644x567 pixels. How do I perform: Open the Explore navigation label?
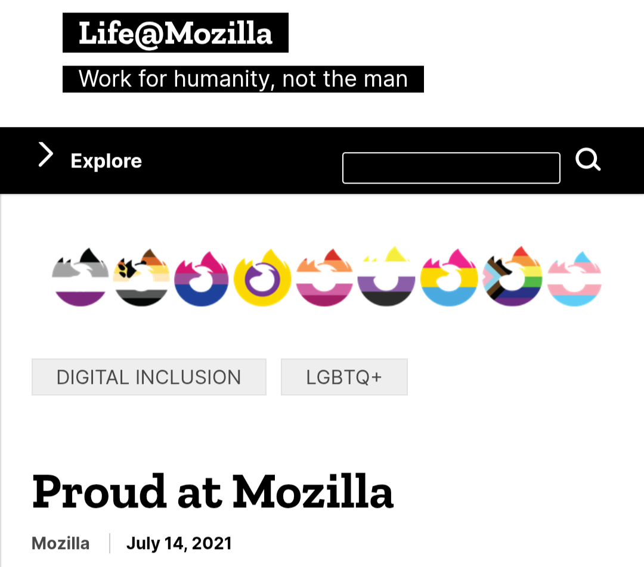[106, 161]
